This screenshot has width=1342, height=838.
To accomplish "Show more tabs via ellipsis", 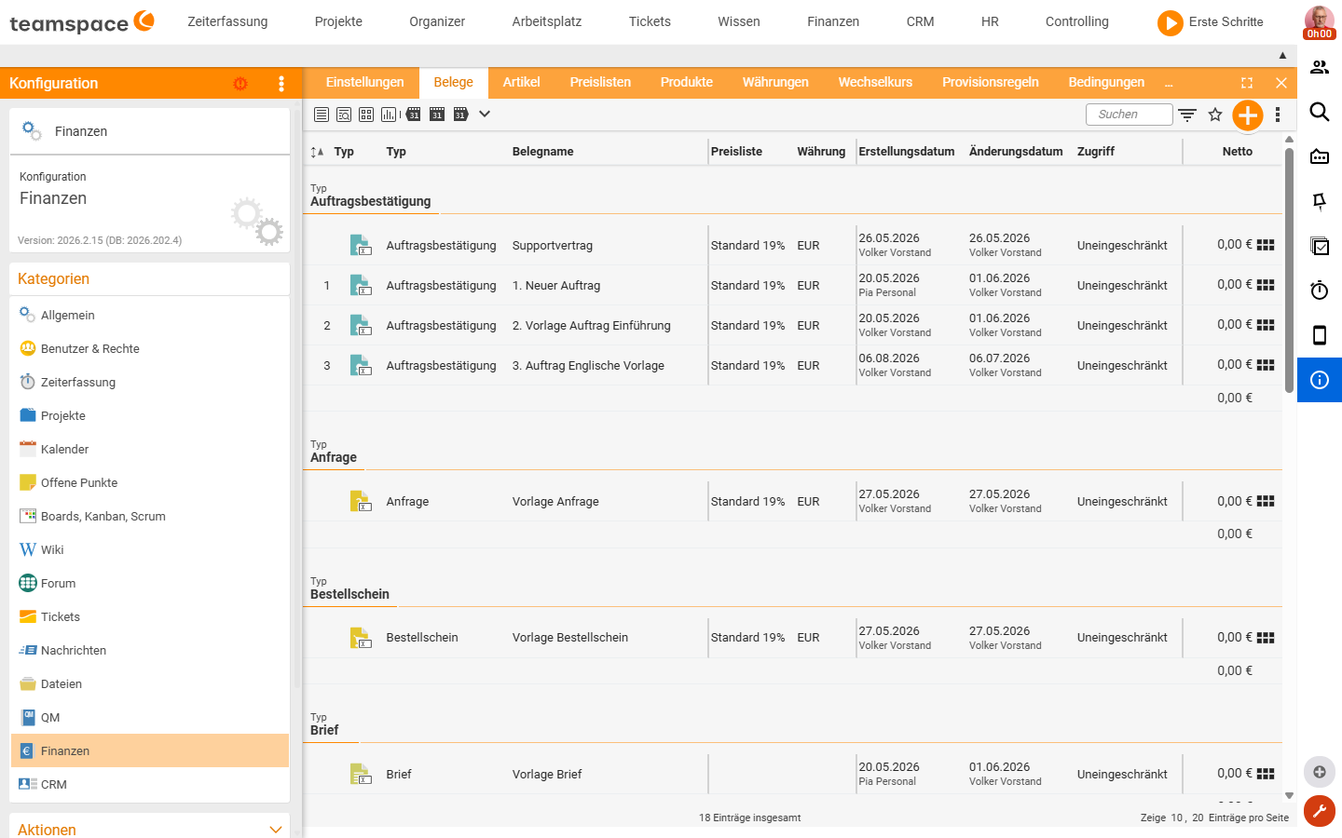I will (x=1169, y=84).
